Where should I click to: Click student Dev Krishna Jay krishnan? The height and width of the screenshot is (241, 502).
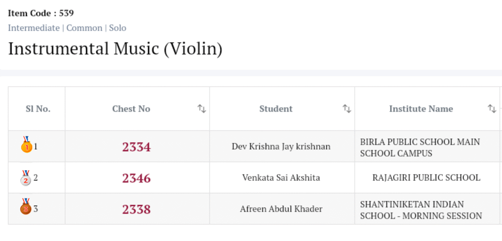point(281,147)
